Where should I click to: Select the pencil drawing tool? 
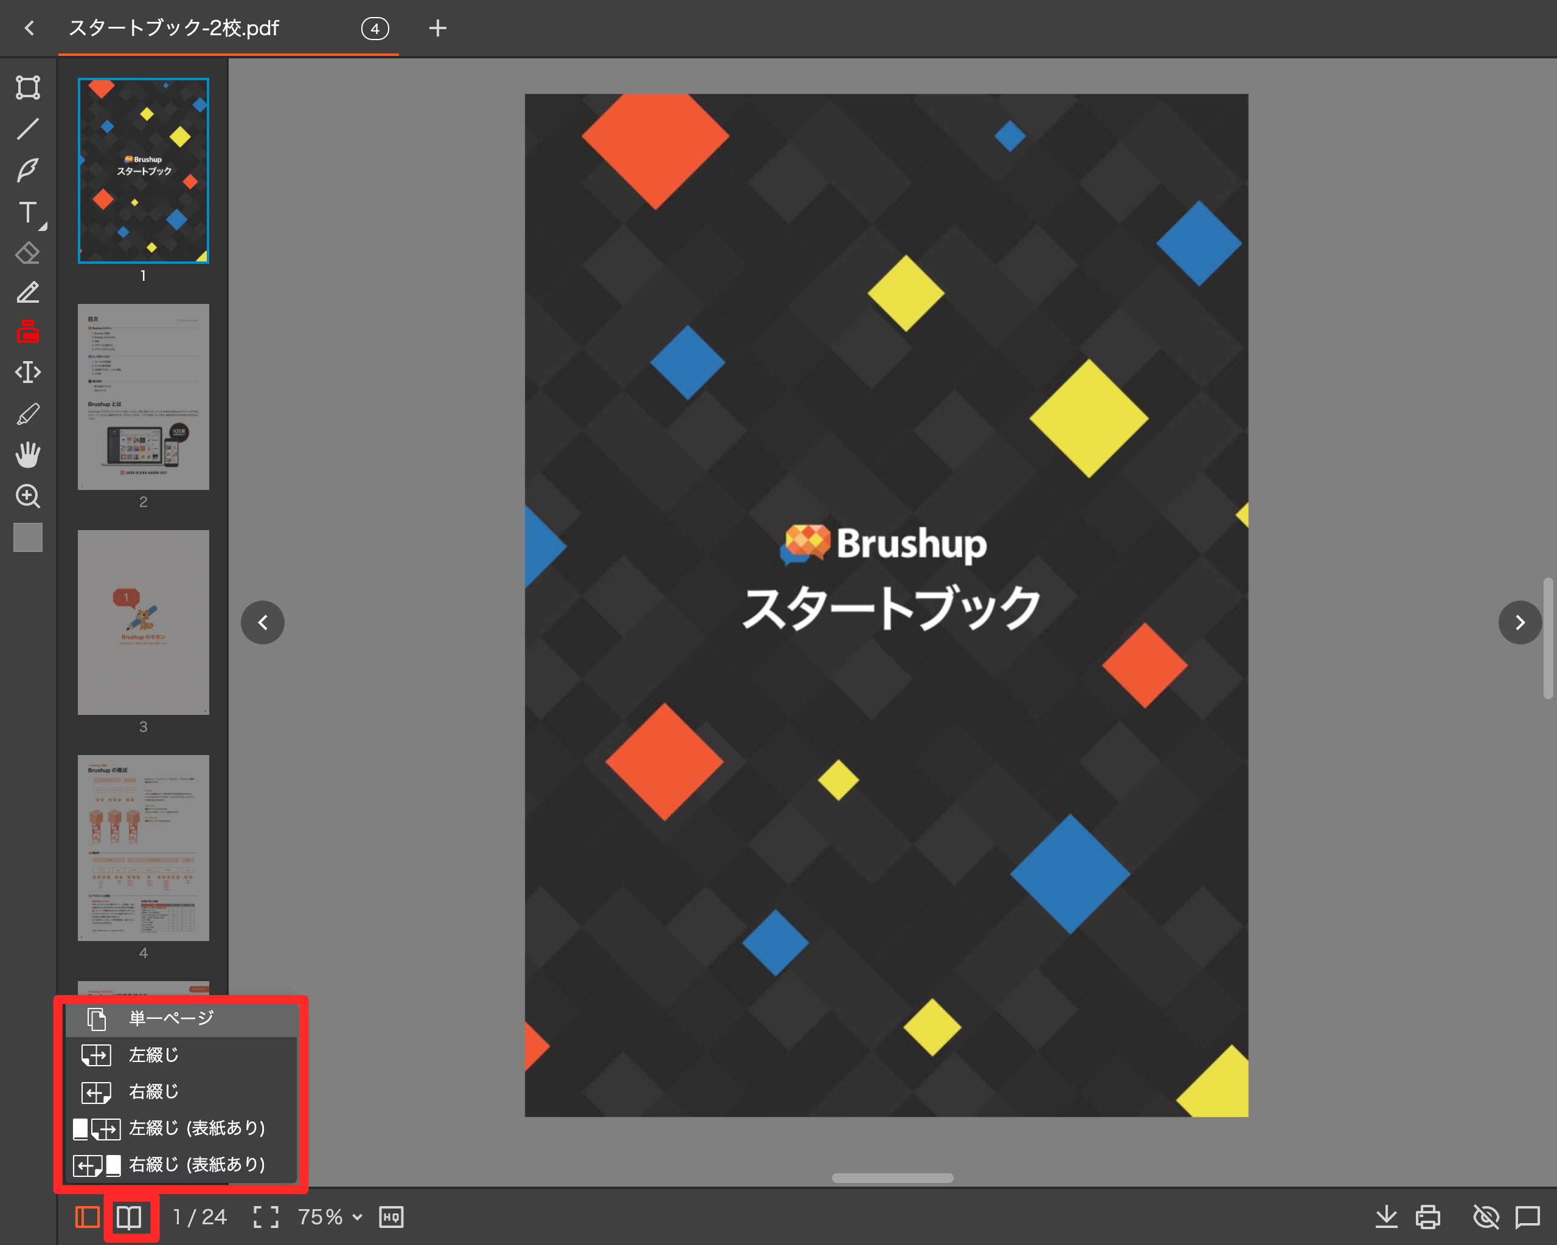28,293
